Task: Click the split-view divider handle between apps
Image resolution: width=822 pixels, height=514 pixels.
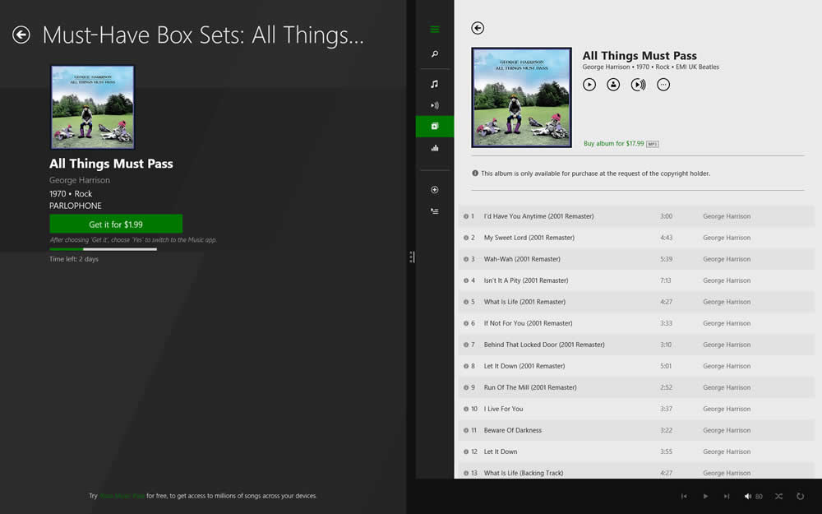Action: (412, 257)
